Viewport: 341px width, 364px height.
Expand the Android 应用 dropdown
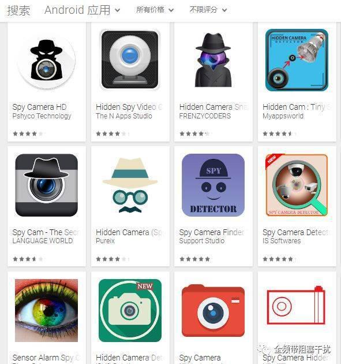pos(83,10)
